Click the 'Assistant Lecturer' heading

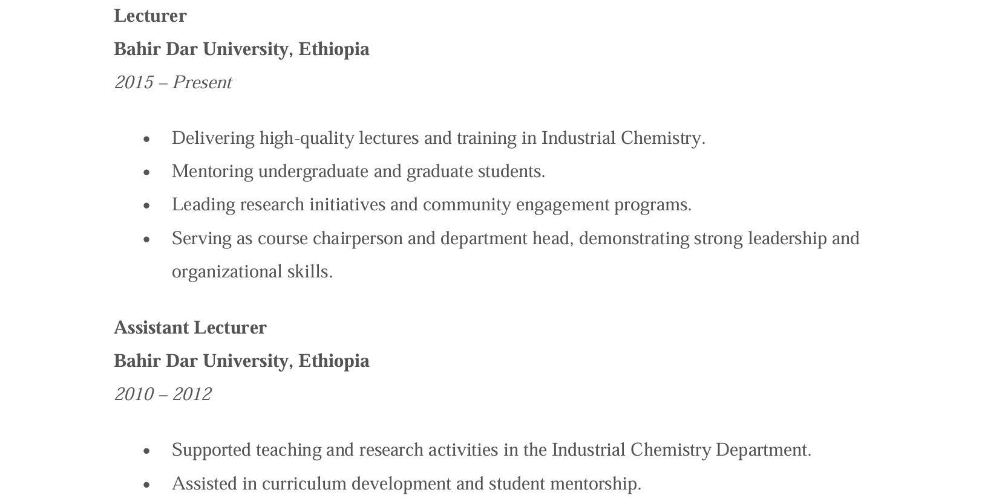coord(190,328)
